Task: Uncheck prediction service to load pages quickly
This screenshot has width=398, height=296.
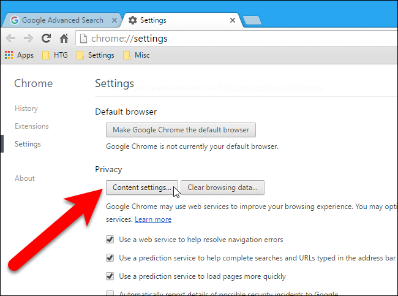Action: [x=110, y=276]
